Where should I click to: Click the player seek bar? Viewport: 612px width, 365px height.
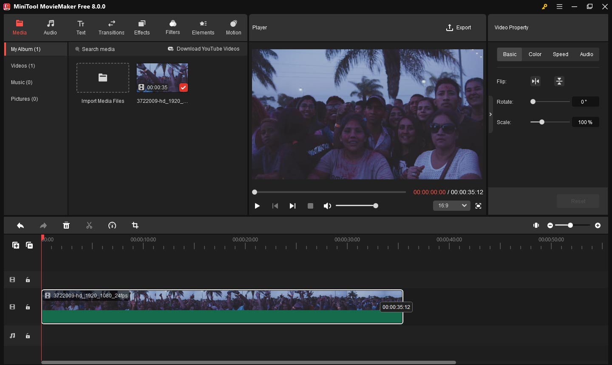(x=329, y=192)
